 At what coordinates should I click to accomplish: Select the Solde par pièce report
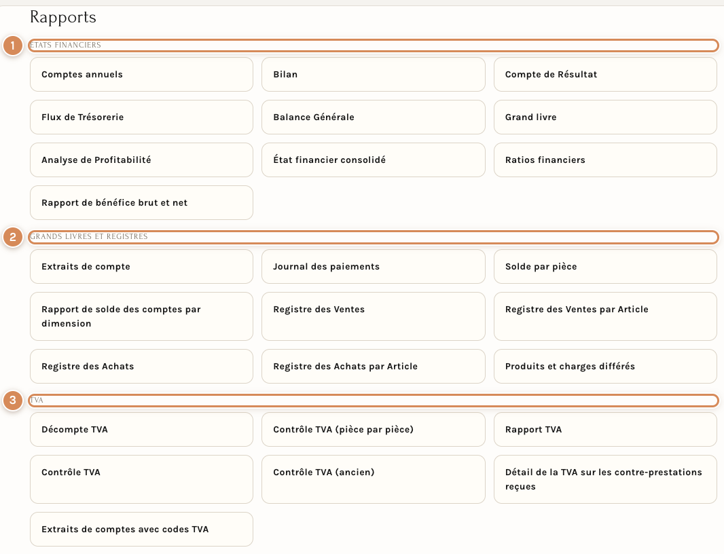605,266
